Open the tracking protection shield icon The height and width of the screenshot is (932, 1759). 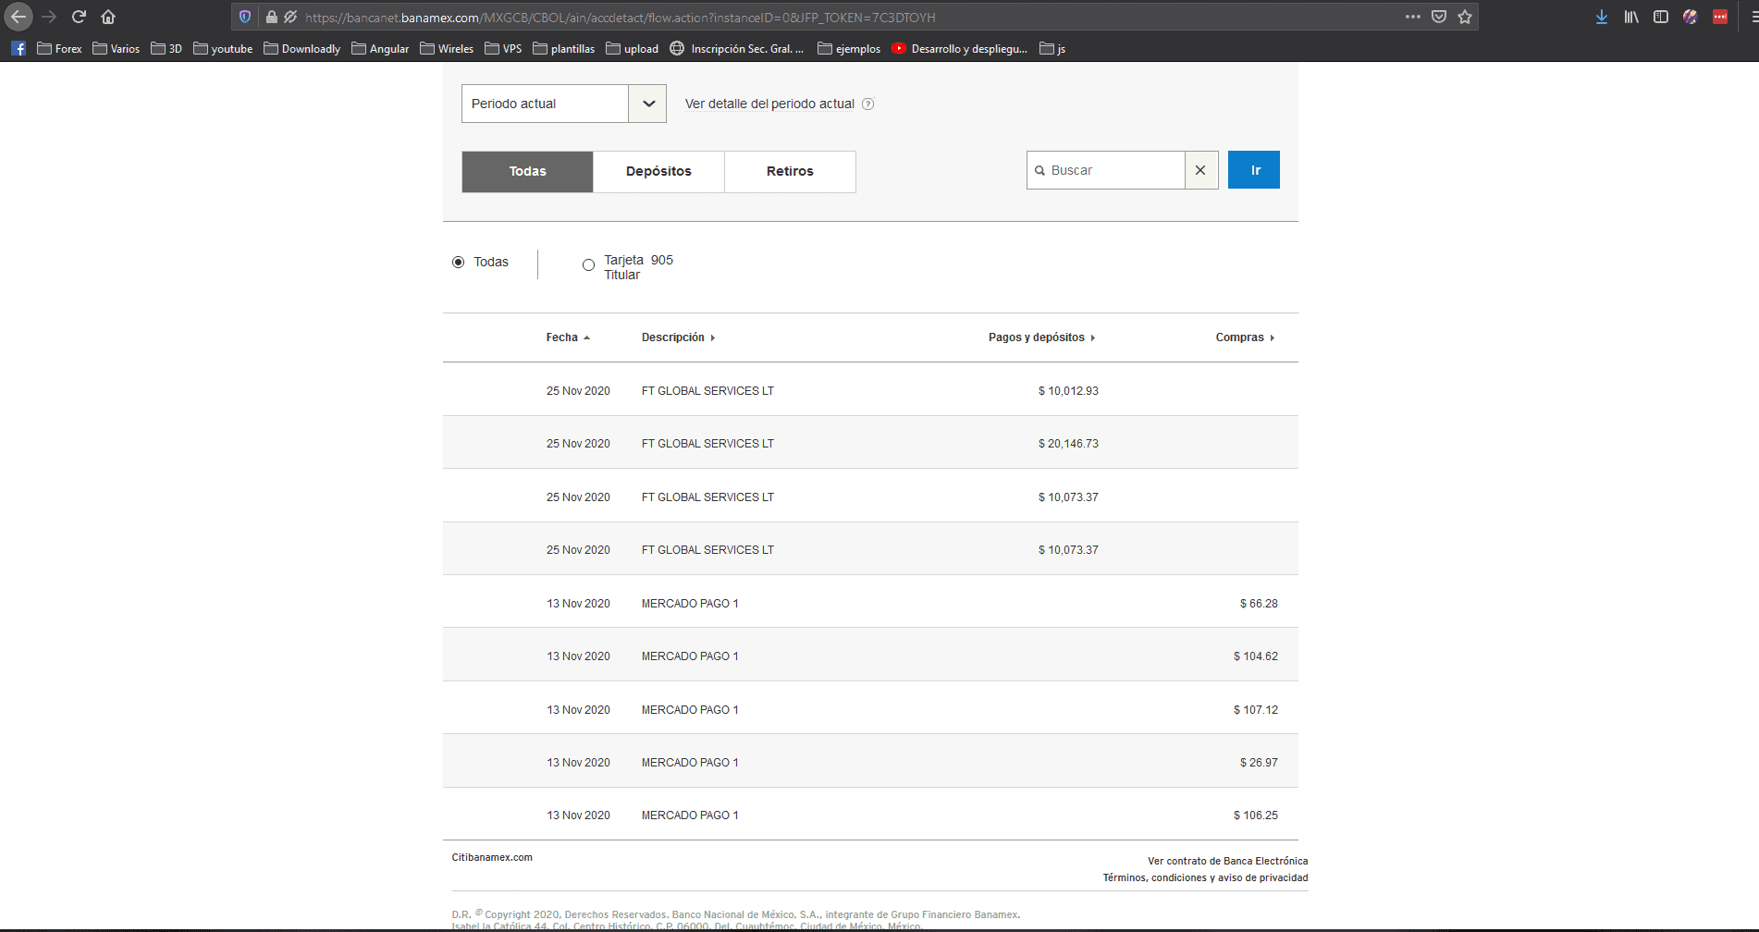click(245, 17)
